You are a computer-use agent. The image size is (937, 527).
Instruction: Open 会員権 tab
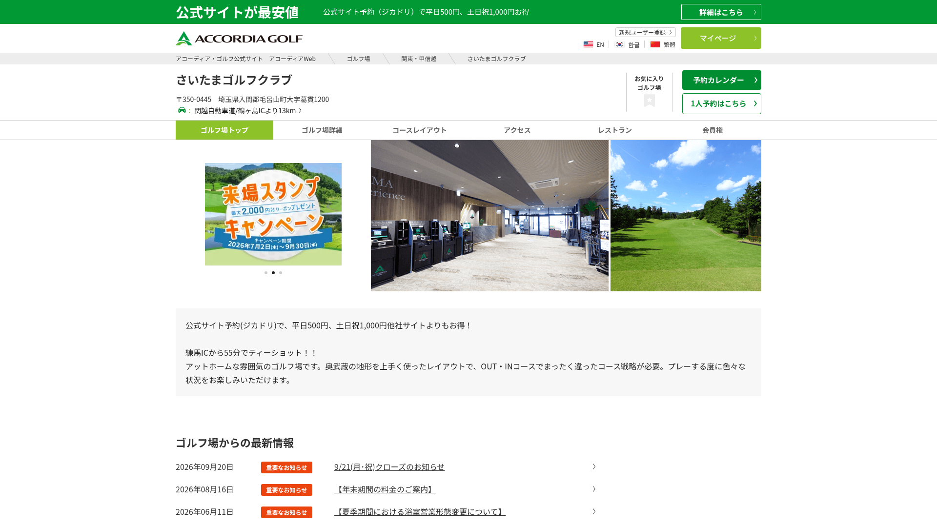point(713,130)
